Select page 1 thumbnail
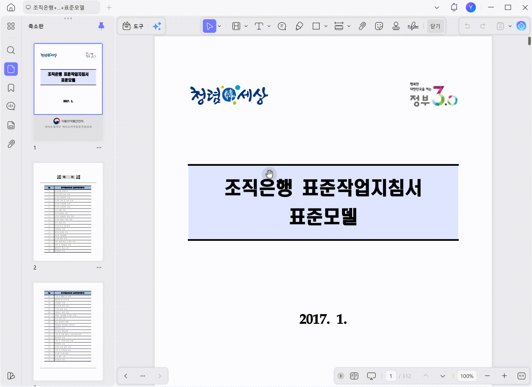The image size is (532, 387). [x=68, y=93]
